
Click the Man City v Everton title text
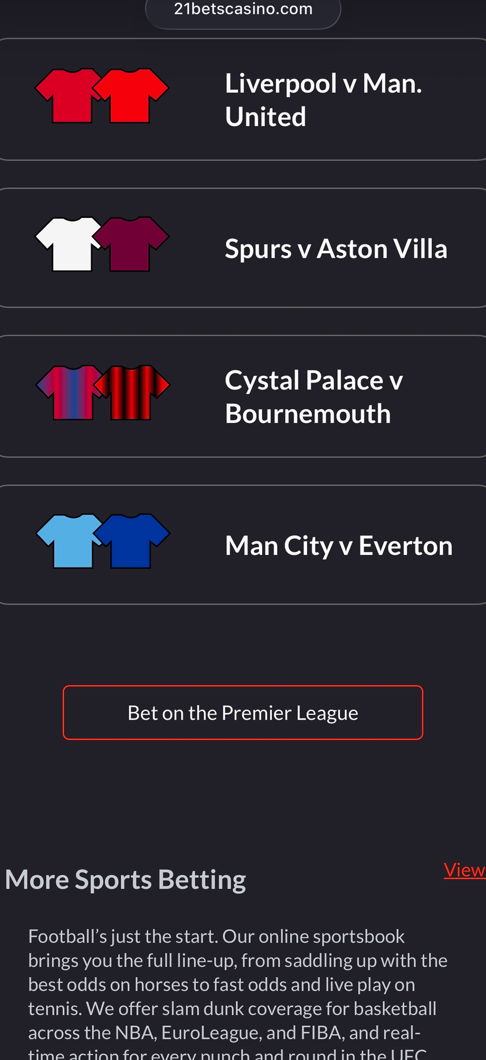point(339,546)
